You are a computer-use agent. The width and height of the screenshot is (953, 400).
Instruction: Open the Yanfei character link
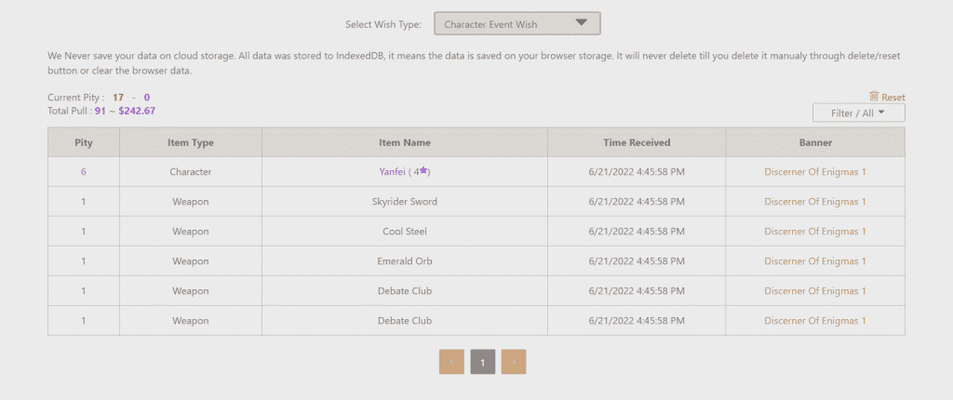tap(394, 172)
